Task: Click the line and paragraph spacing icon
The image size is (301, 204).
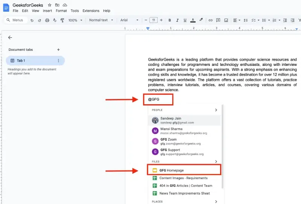Action: click(x=246, y=20)
